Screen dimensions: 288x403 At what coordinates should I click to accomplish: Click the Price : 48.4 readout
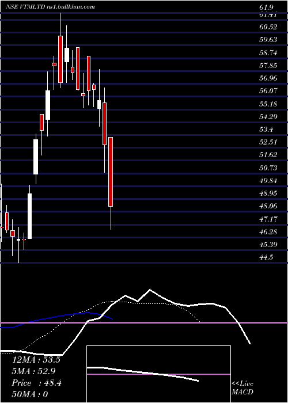36,383
